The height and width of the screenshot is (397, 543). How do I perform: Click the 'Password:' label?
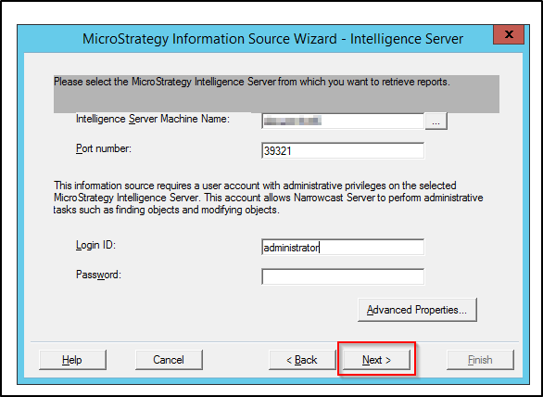coord(98,275)
